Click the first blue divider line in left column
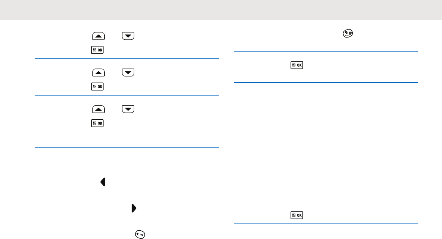The height and width of the screenshot is (239, 442). click(x=127, y=58)
